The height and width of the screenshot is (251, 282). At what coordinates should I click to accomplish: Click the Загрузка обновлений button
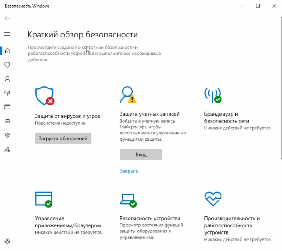(63, 139)
